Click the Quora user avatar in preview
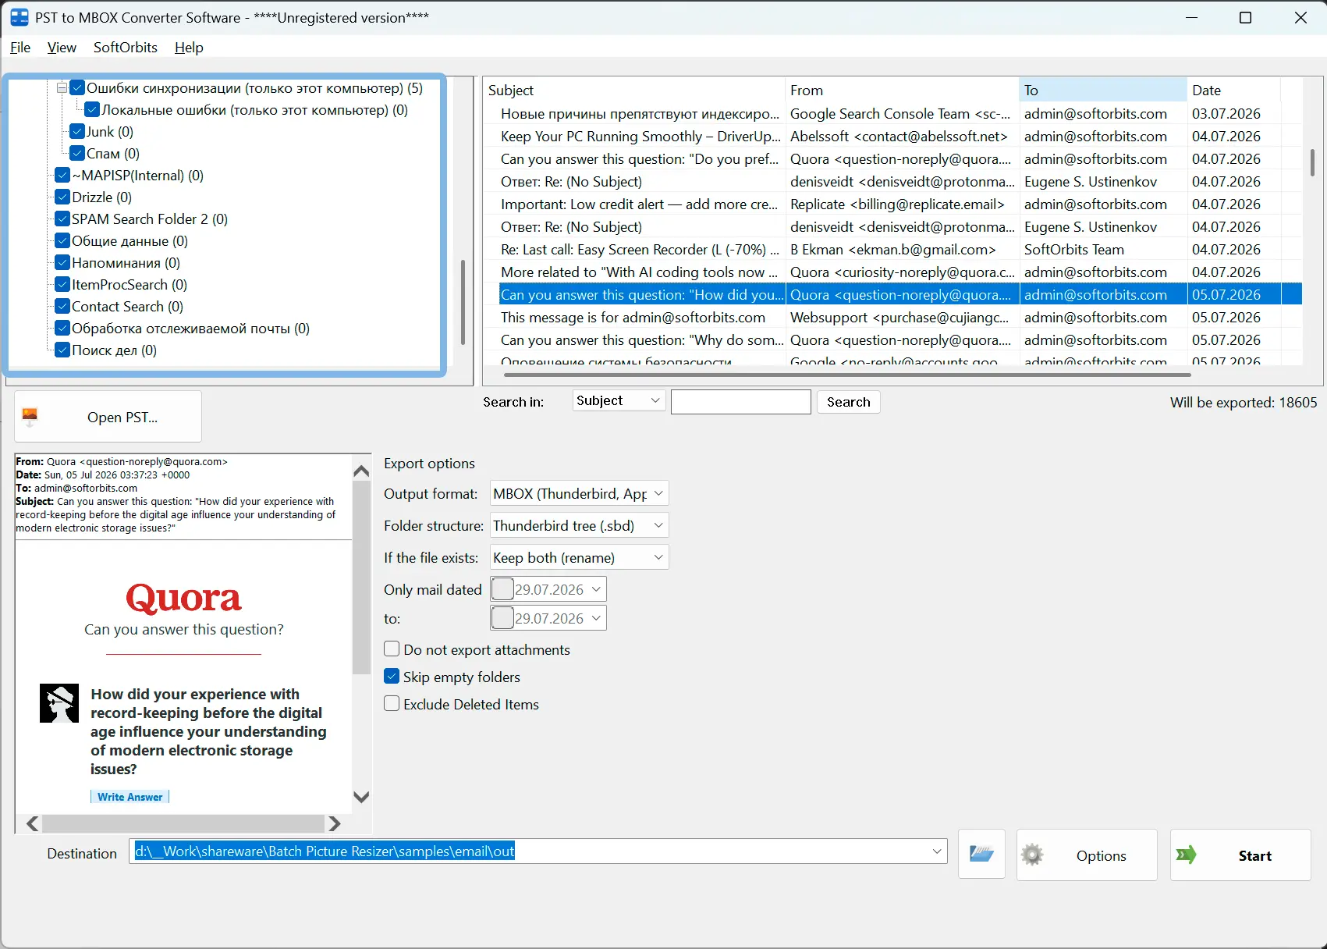Image resolution: width=1327 pixels, height=949 pixels. [x=59, y=703]
